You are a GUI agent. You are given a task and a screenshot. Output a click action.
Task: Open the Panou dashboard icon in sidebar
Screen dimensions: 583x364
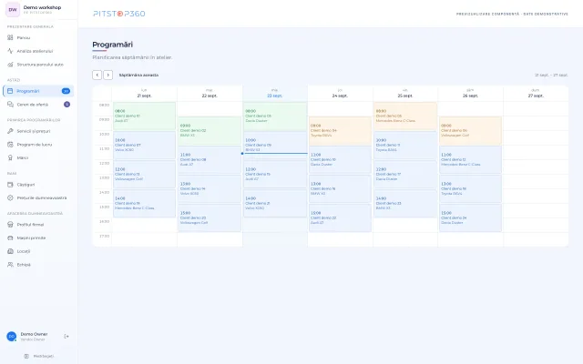[x=10, y=37]
